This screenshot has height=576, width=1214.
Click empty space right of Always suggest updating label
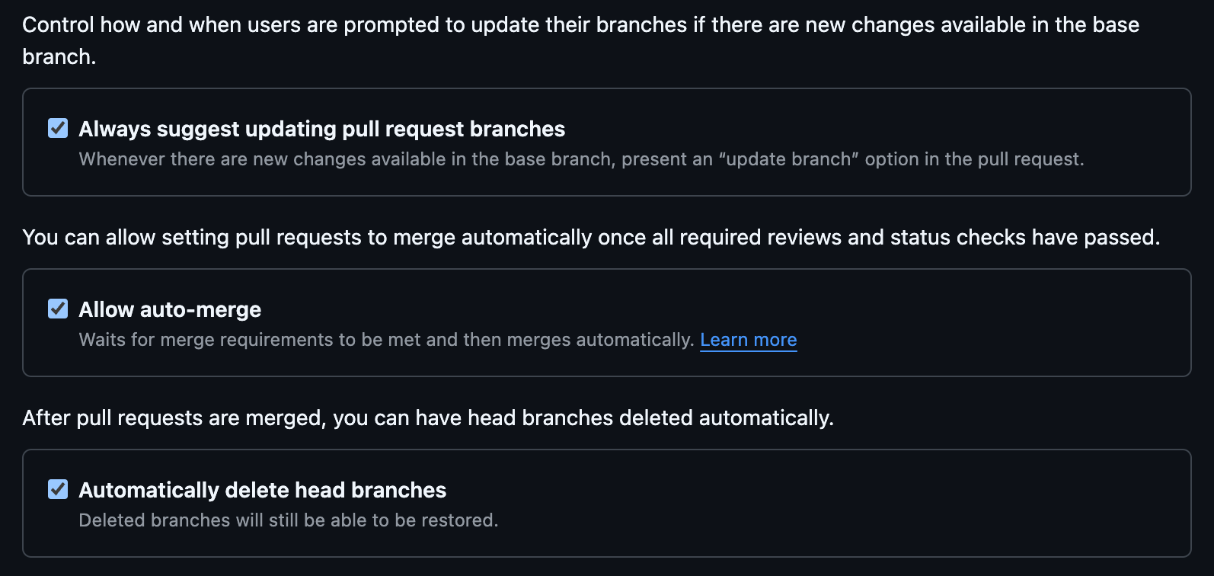[x=838, y=130]
